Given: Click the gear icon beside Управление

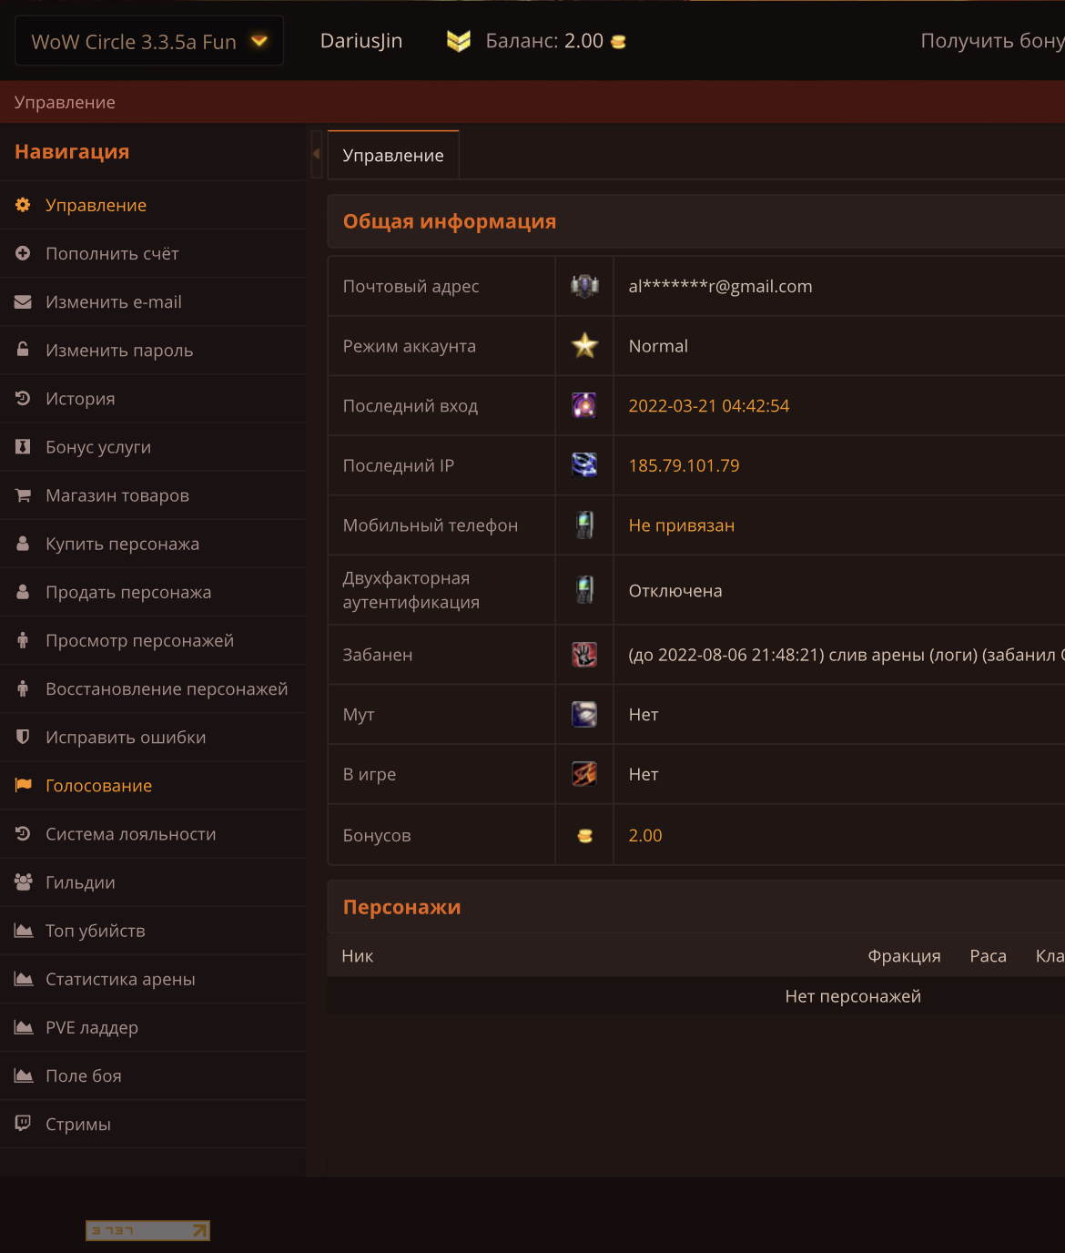Looking at the screenshot, I should pos(23,205).
